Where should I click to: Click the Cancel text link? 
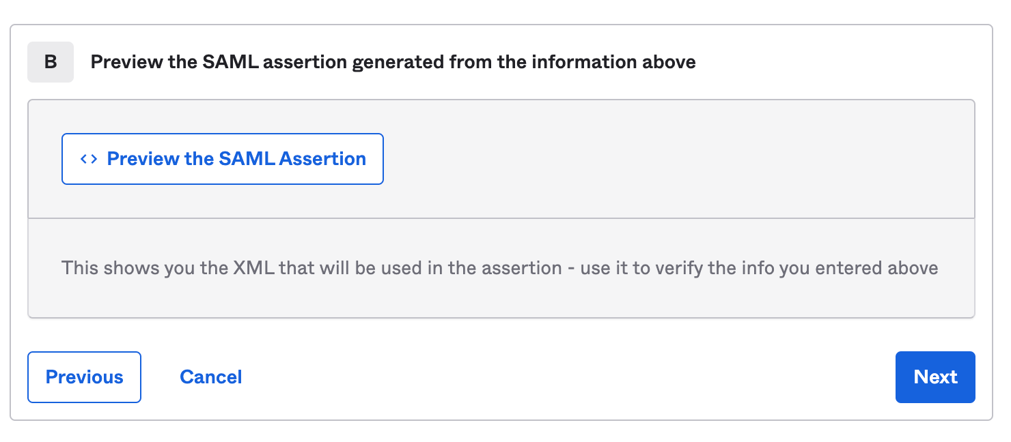click(211, 377)
